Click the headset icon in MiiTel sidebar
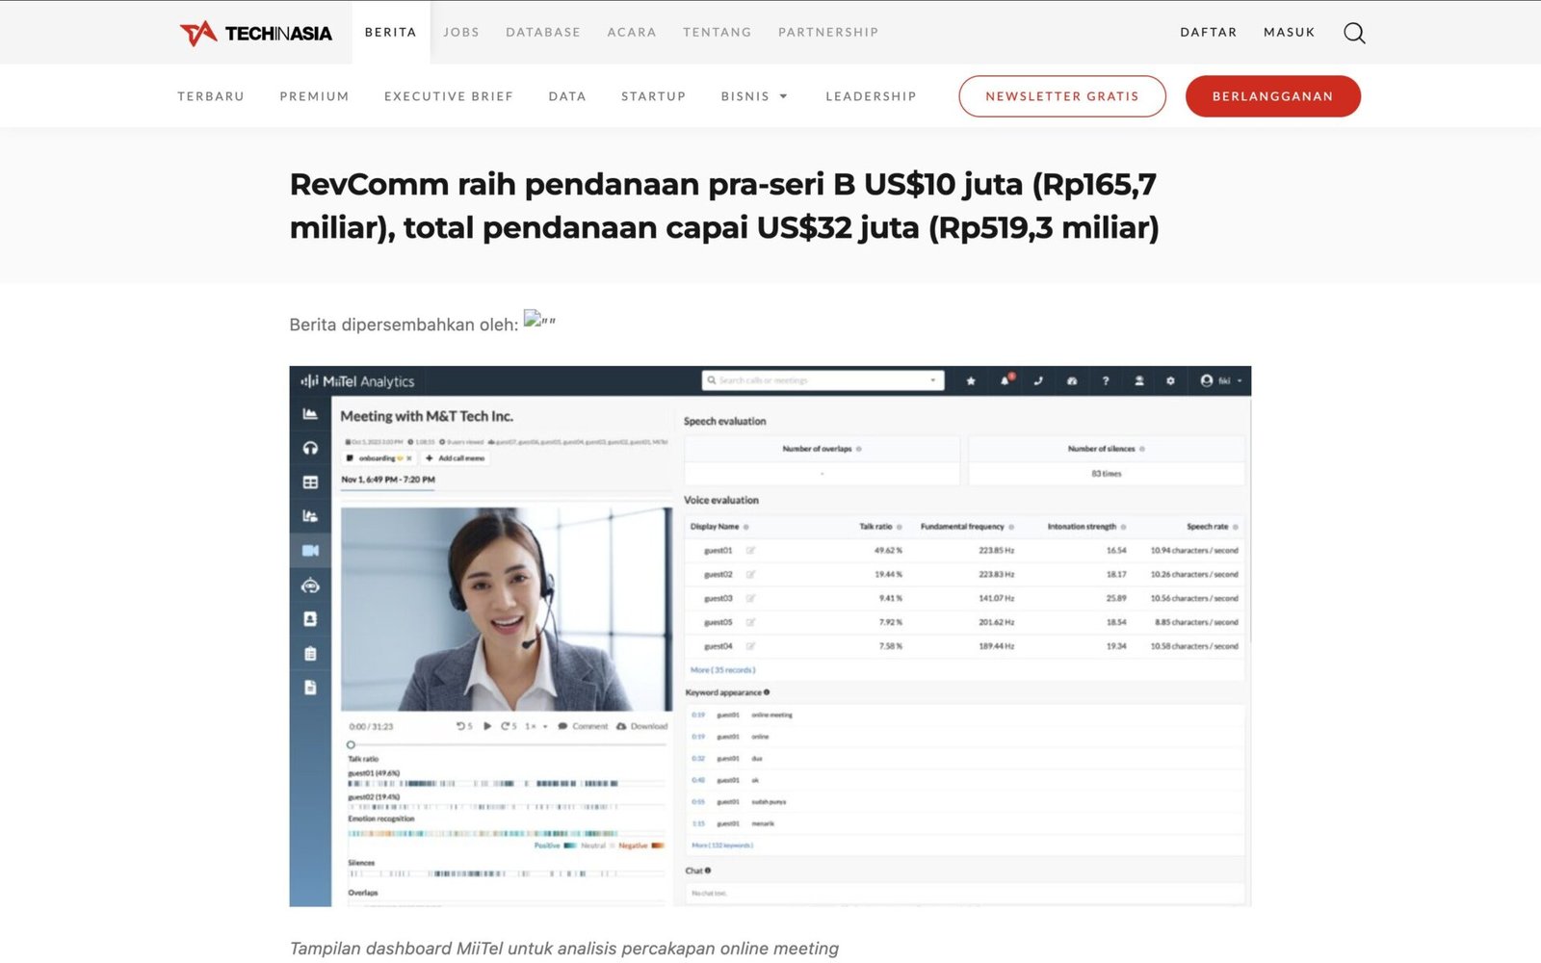 click(x=310, y=448)
